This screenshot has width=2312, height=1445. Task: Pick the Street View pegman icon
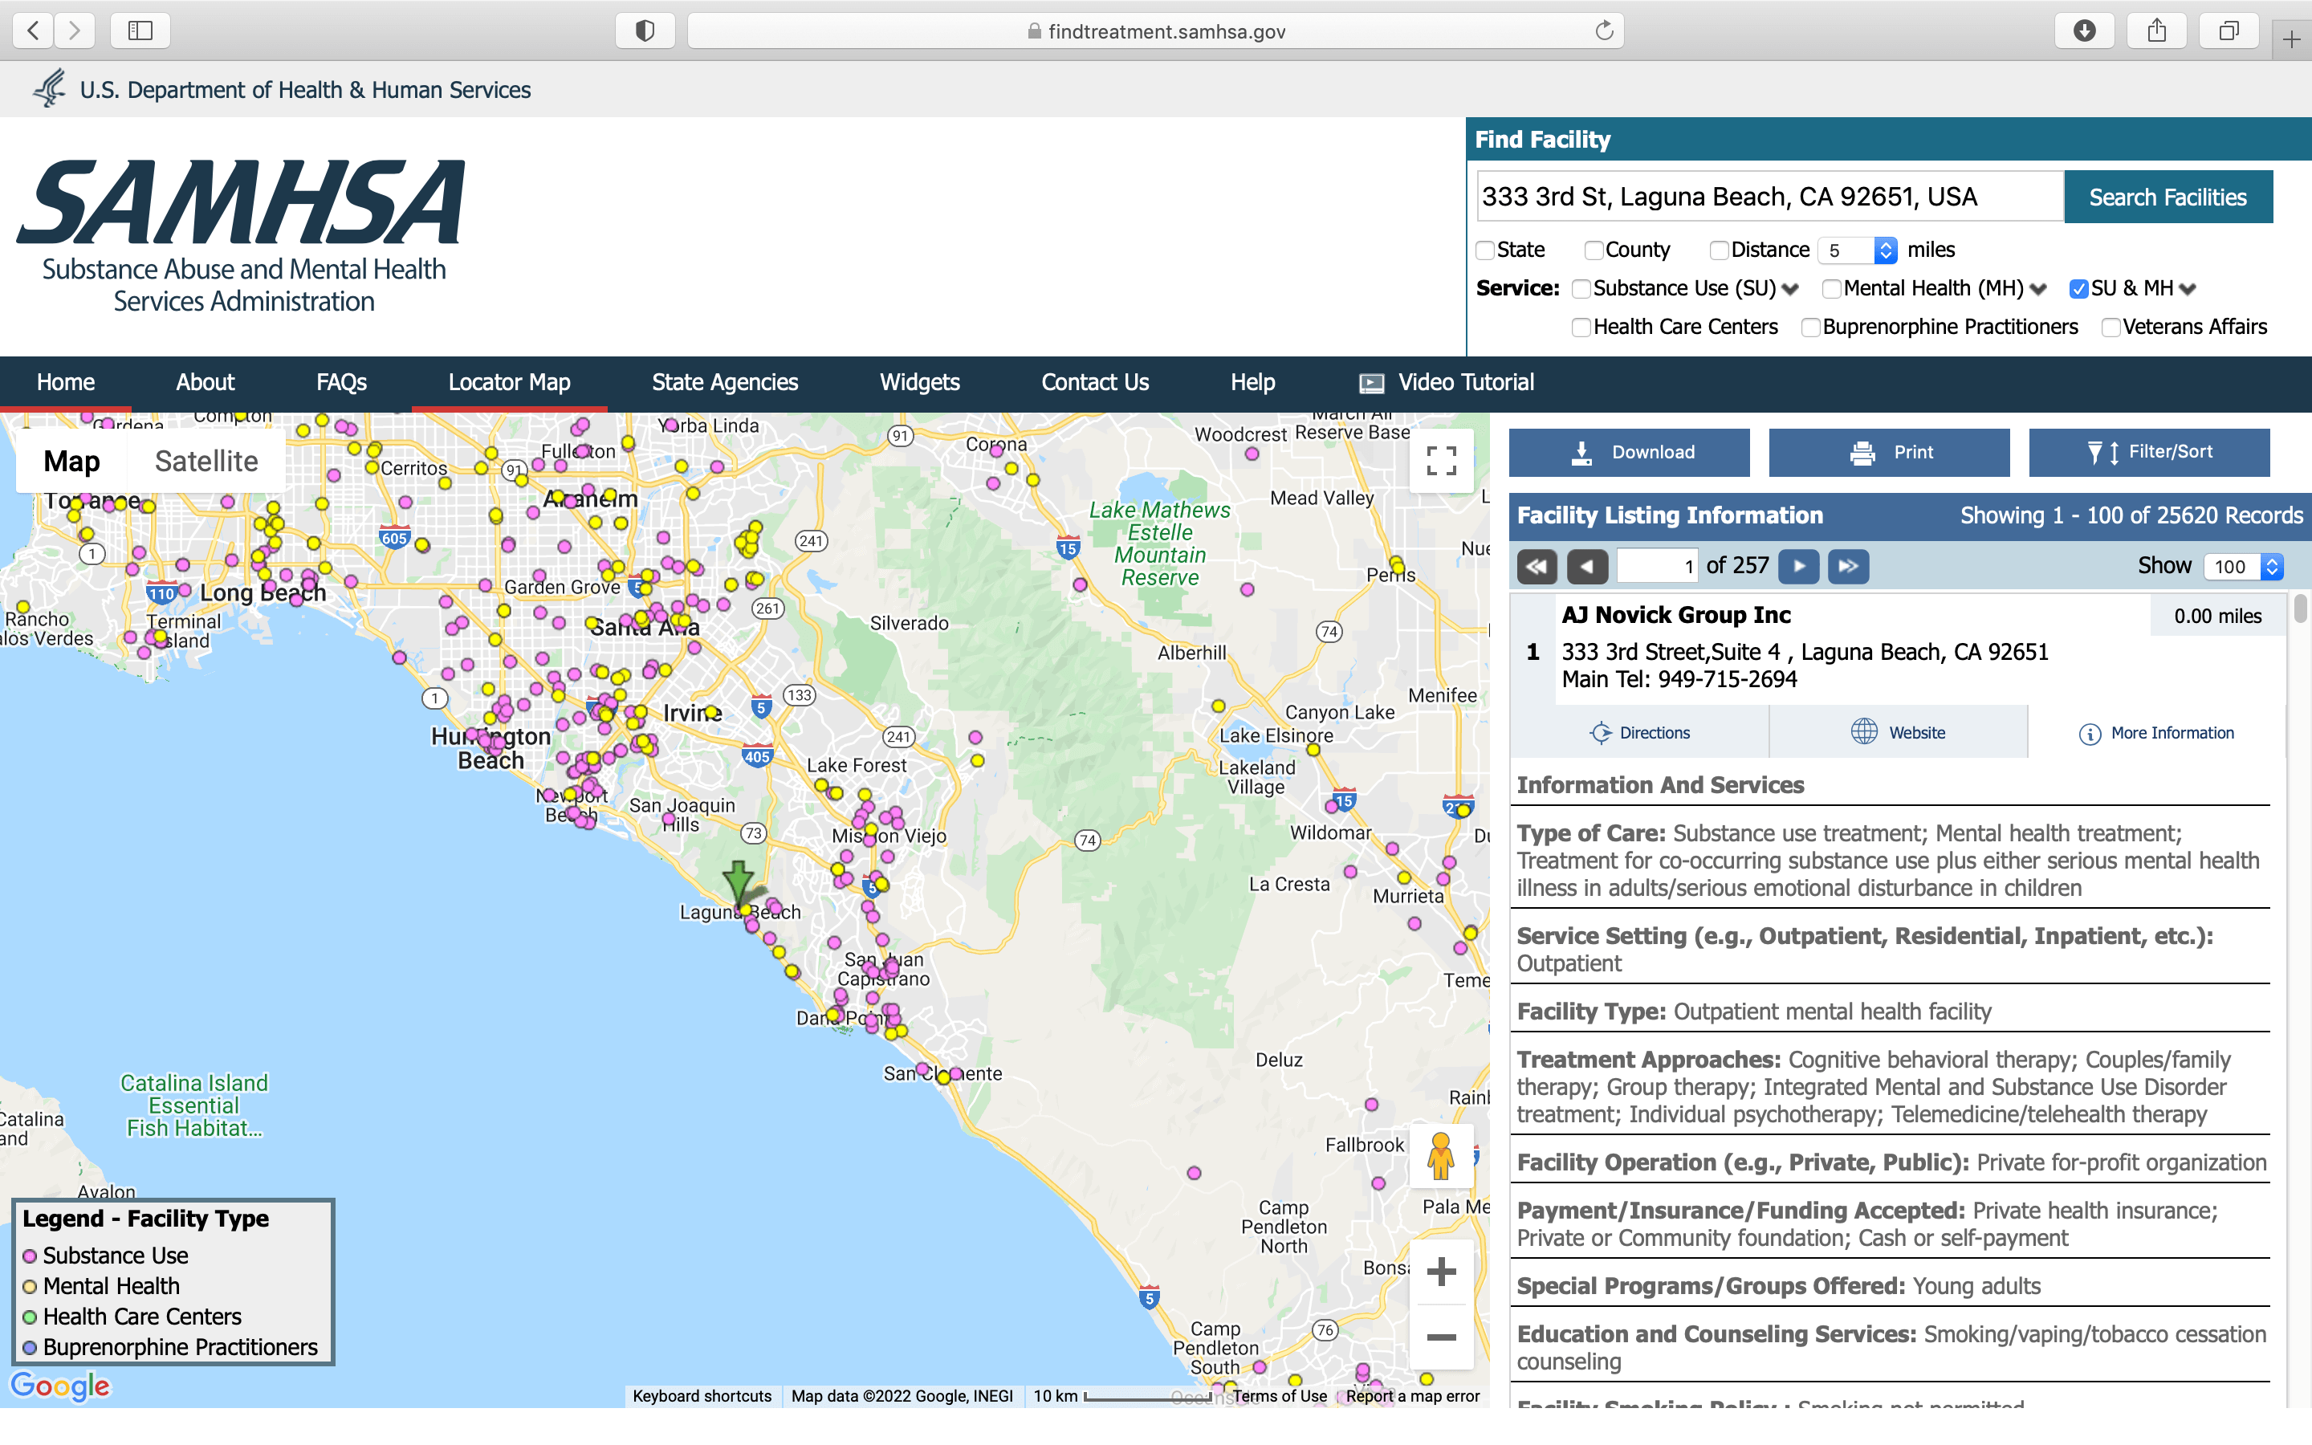[1441, 1155]
